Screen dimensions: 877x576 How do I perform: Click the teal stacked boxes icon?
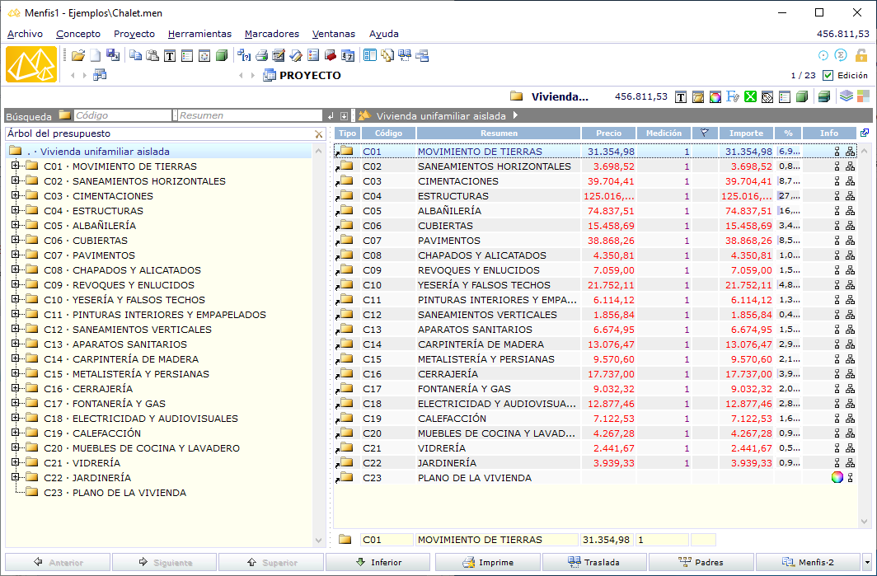824,96
